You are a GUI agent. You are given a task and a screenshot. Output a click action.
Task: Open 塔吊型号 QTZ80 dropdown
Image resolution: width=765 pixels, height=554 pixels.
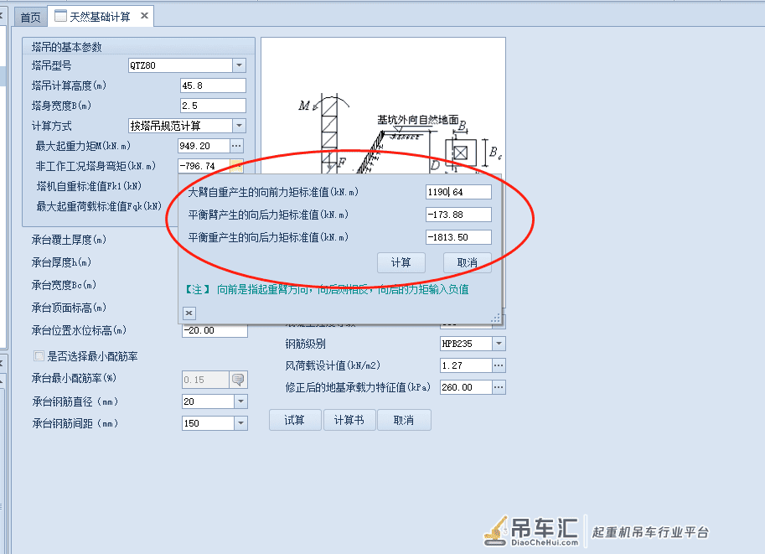239,65
